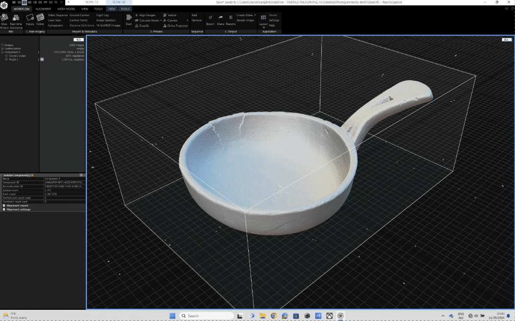Click the Share icon
Screen dimensions: 515x321
pos(220,18)
